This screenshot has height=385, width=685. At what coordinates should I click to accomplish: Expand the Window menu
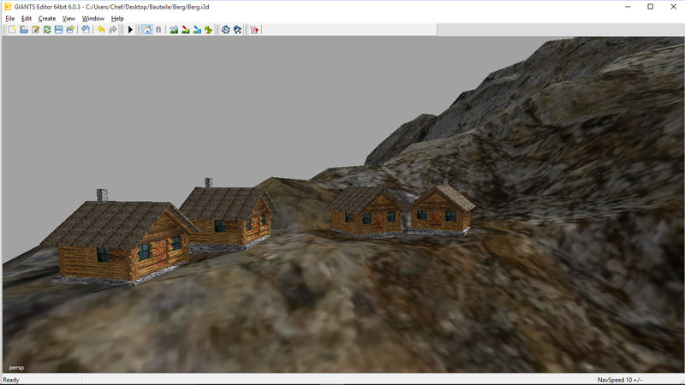(x=92, y=18)
